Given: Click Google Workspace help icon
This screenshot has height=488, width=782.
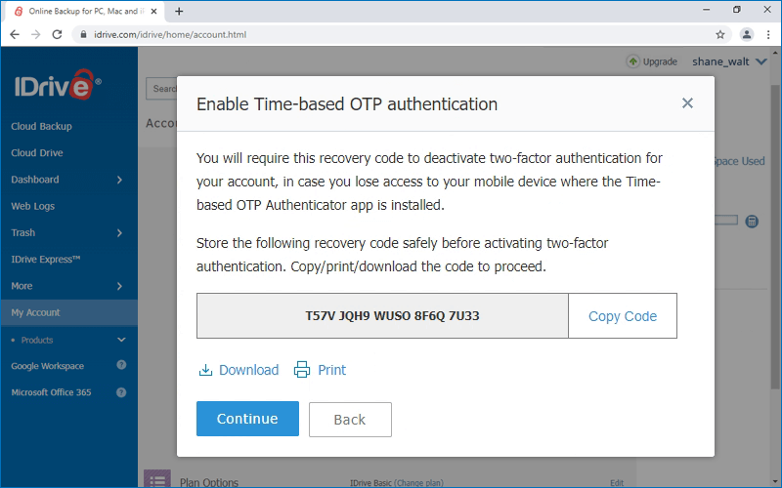Looking at the screenshot, I should [121, 366].
